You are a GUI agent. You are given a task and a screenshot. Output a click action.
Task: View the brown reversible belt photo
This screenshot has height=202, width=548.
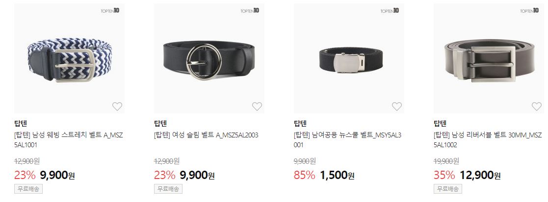489,59
